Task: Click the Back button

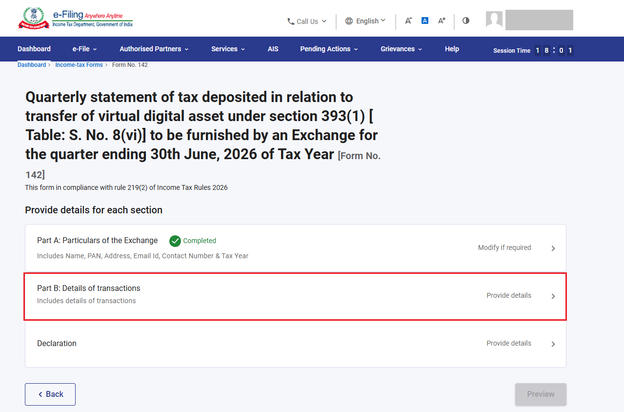Action: pyautogui.click(x=50, y=394)
